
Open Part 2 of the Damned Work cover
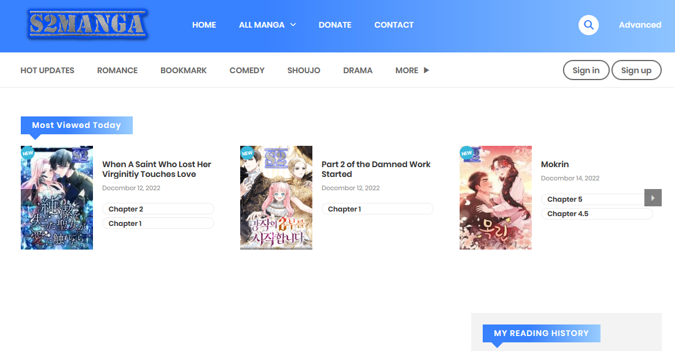click(x=276, y=198)
